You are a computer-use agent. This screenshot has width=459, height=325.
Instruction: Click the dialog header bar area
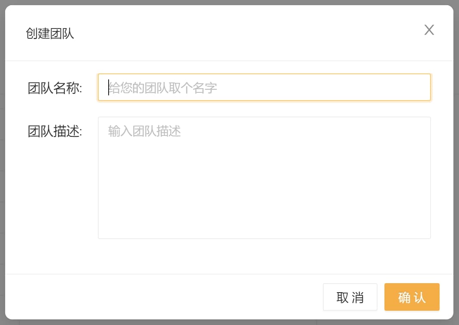[x=237, y=33]
